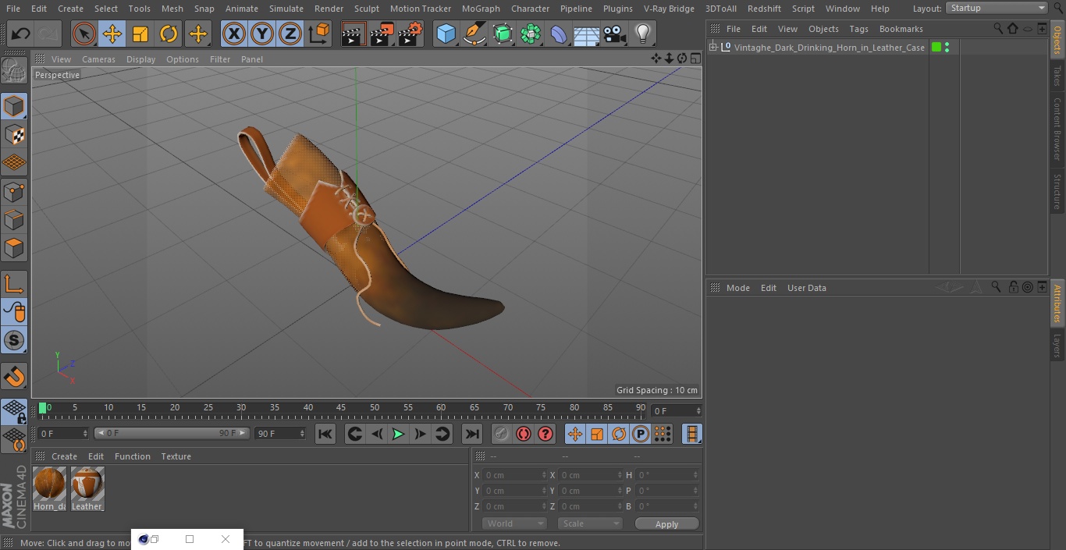Toggle Z axis lock

(x=290, y=34)
